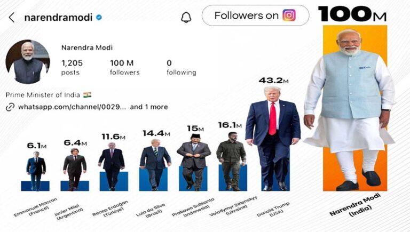
Task: Click the narendramodi username header
Action: (59, 17)
